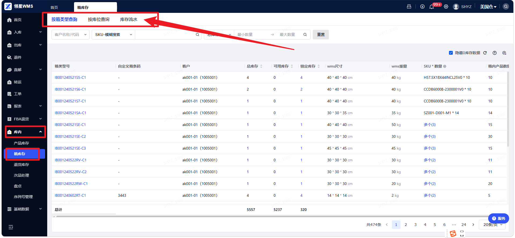The height and width of the screenshot is (238, 515).
Task: Click the 退件 sidebar icon
Action: [x=9, y=57]
